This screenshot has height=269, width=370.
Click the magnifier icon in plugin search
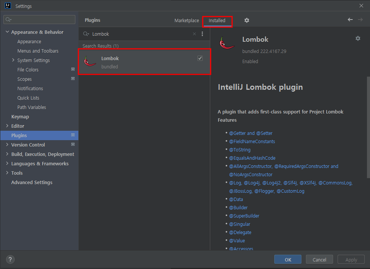point(86,34)
